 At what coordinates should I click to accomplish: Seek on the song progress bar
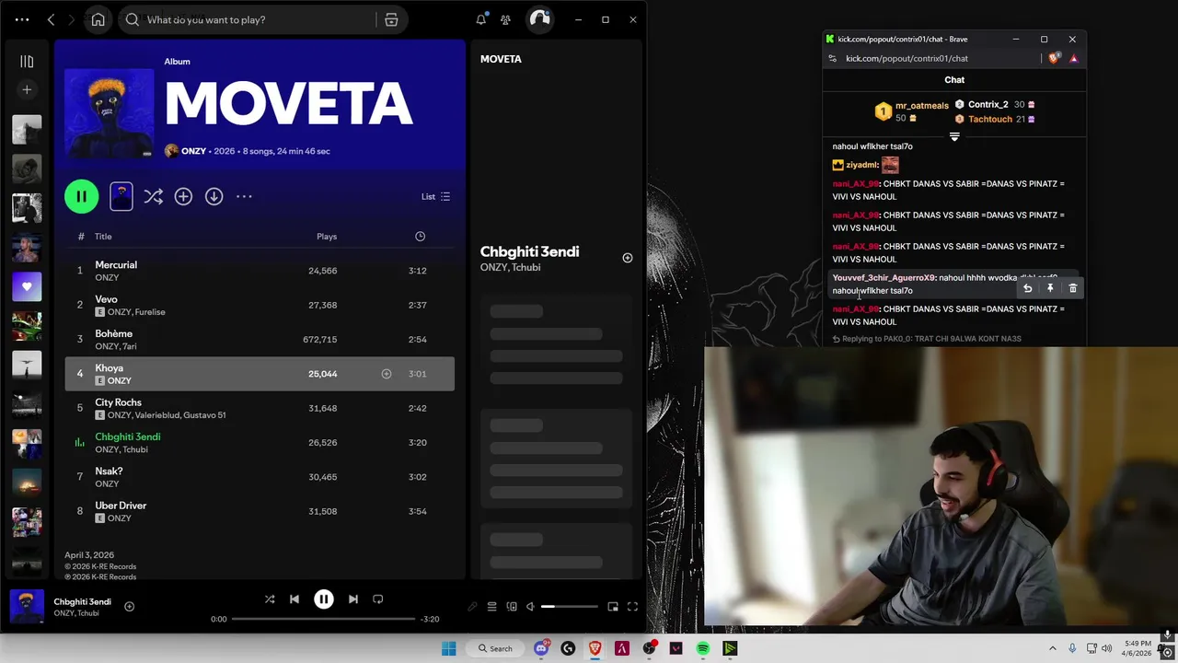(323, 619)
